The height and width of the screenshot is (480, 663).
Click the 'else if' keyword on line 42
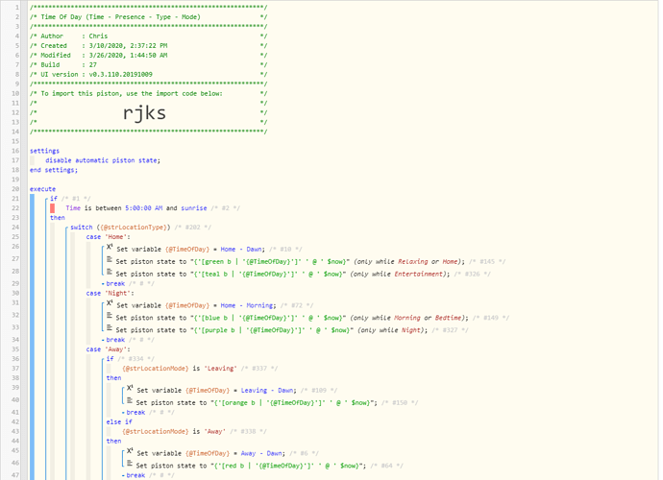[119, 421]
